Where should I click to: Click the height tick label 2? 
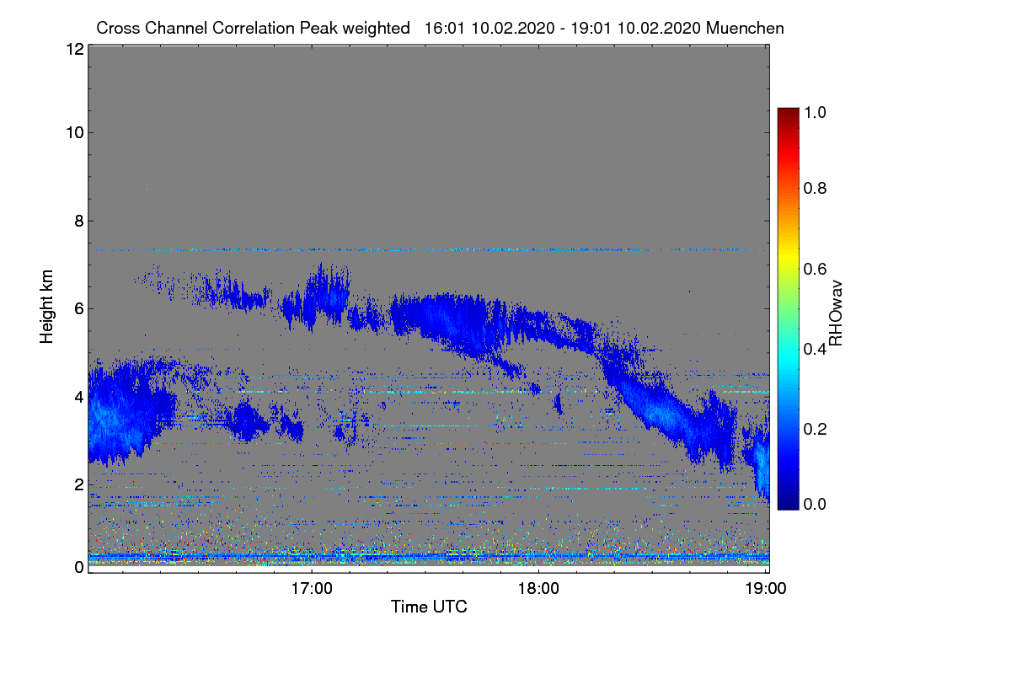point(78,484)
